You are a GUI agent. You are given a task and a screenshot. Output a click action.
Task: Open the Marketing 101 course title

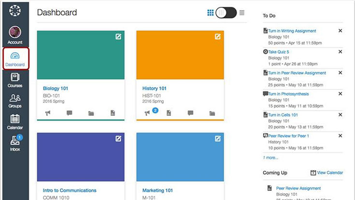tap(160, 190)
